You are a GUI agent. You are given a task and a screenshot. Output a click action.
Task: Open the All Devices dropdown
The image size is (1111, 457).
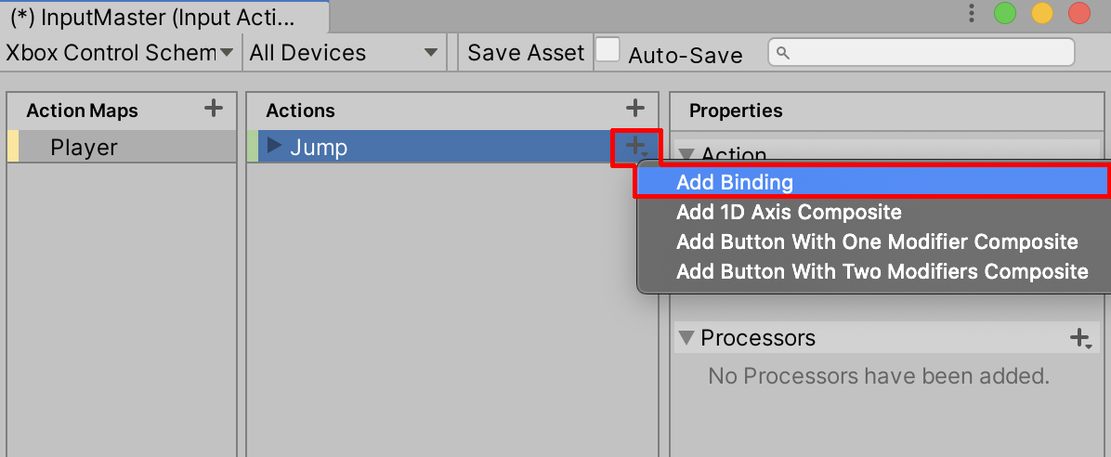tap(344, 53)
